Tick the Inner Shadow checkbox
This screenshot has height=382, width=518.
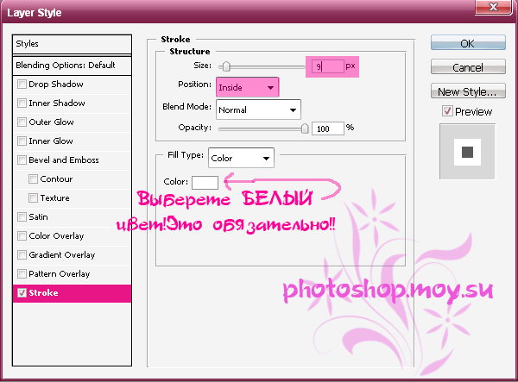pos(22,103)
